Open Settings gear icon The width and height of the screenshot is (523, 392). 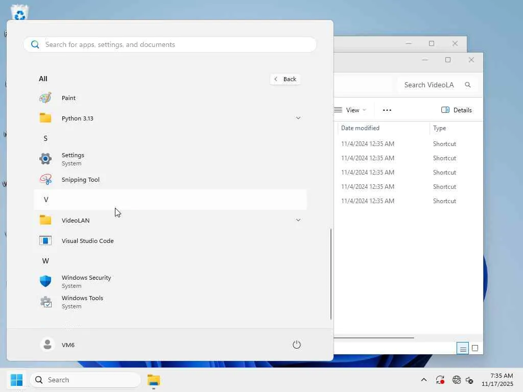[x=45, y=159]
